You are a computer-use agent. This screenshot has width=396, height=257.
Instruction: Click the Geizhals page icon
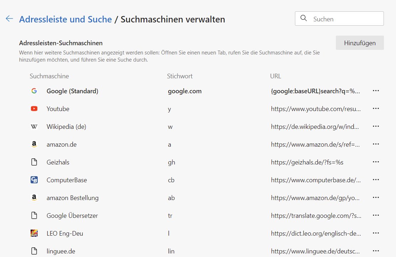point(34,162)
